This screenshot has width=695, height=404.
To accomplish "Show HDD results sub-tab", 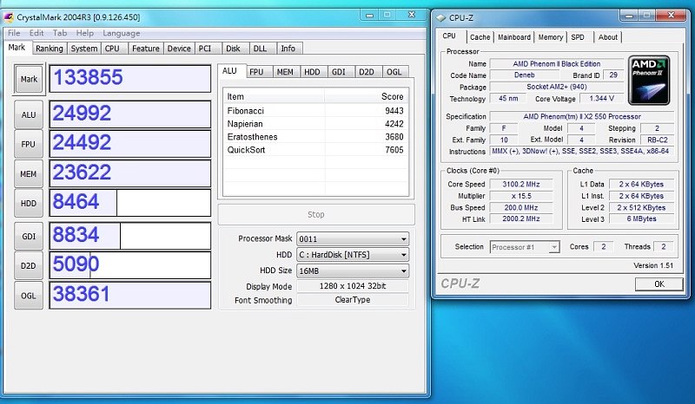I will 312,72.
